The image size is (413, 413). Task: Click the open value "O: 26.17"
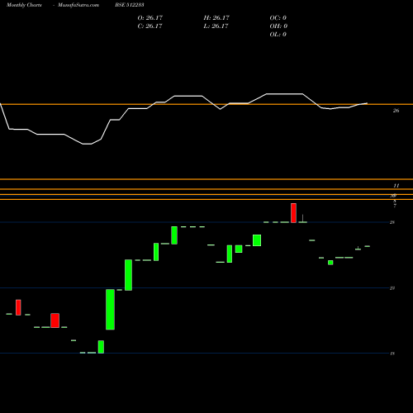pyautogui.click(x=150, y=18)
